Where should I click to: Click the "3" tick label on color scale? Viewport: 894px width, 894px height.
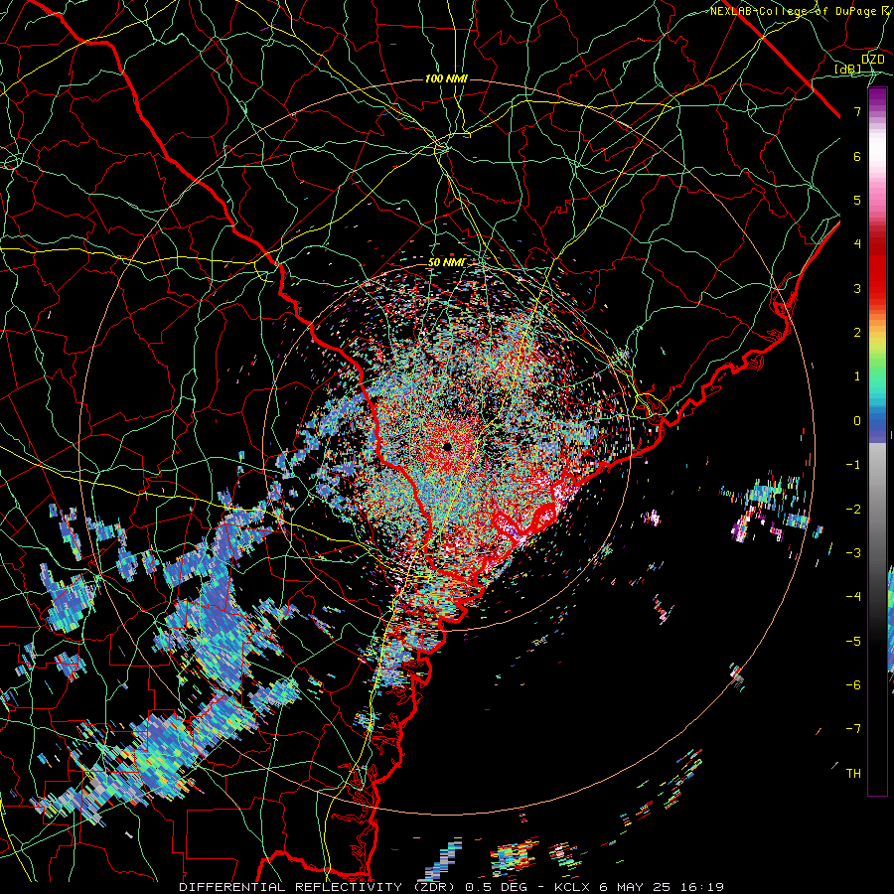(x=857, y=288)
